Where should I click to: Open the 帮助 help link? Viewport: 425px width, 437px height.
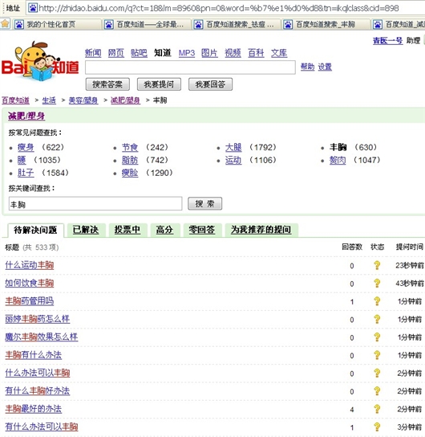click(308, 67)
